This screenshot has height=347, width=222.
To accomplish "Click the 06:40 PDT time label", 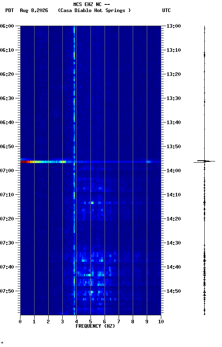I will (x=7, y=122).
